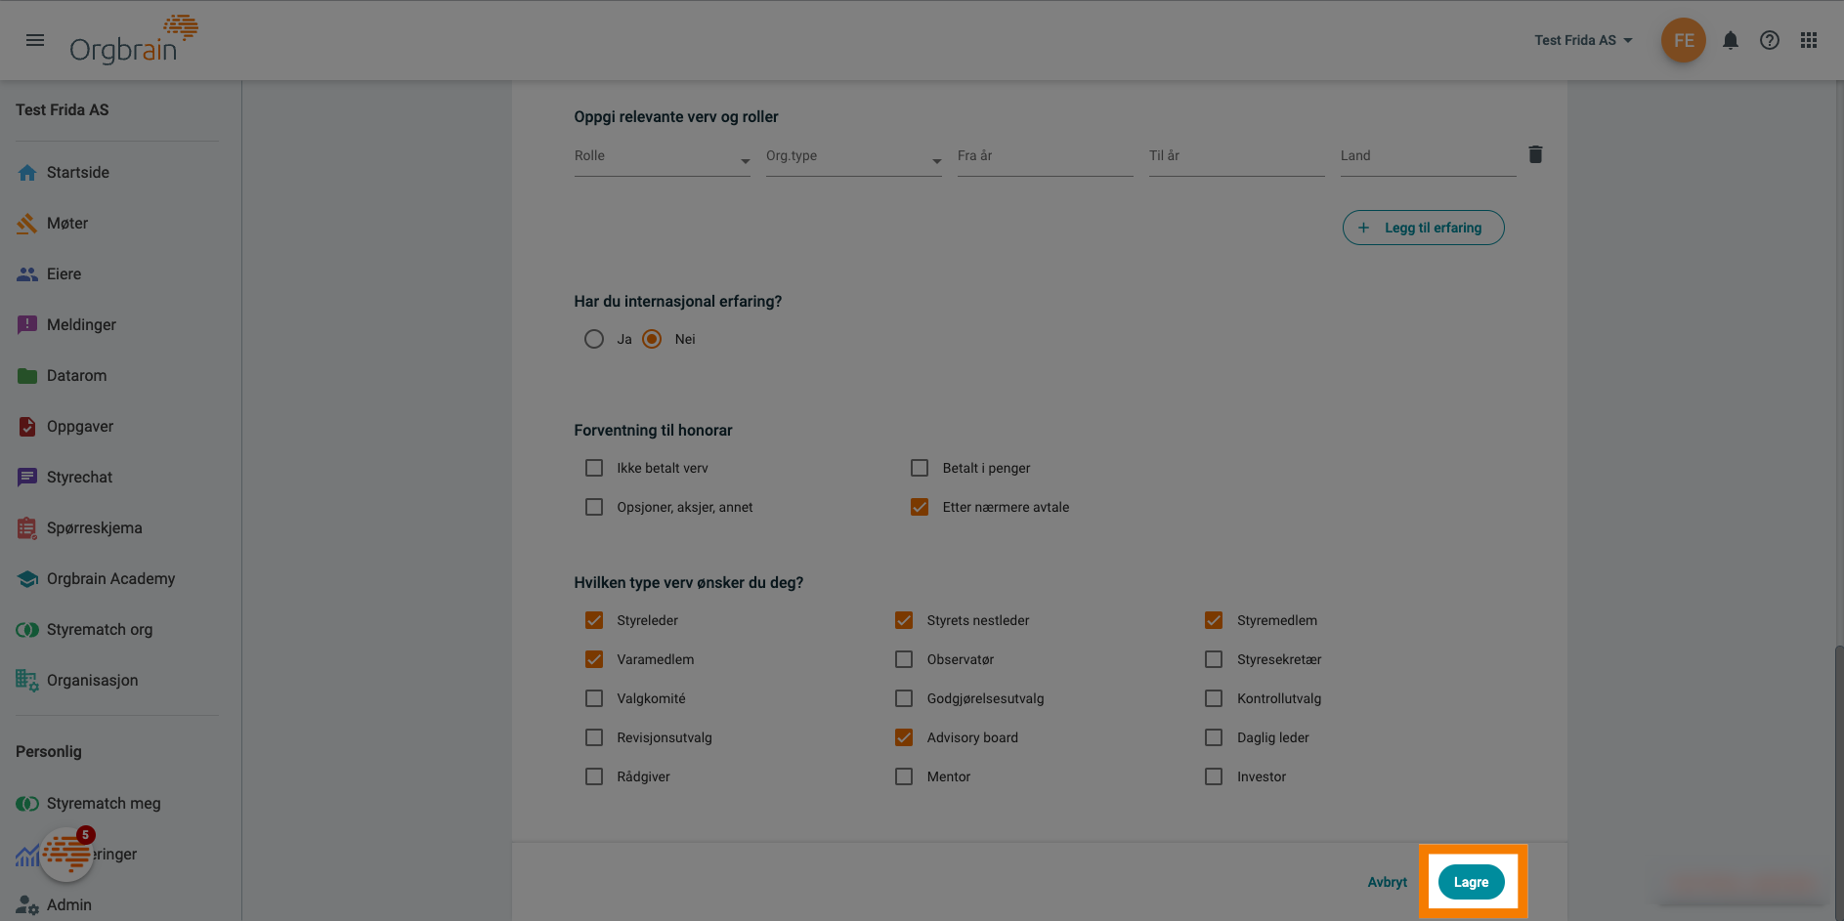Click the Spørreskjema clipboard icon
Image resolution: width=1844 pixels, height=921 pixels.
[27, 528]
